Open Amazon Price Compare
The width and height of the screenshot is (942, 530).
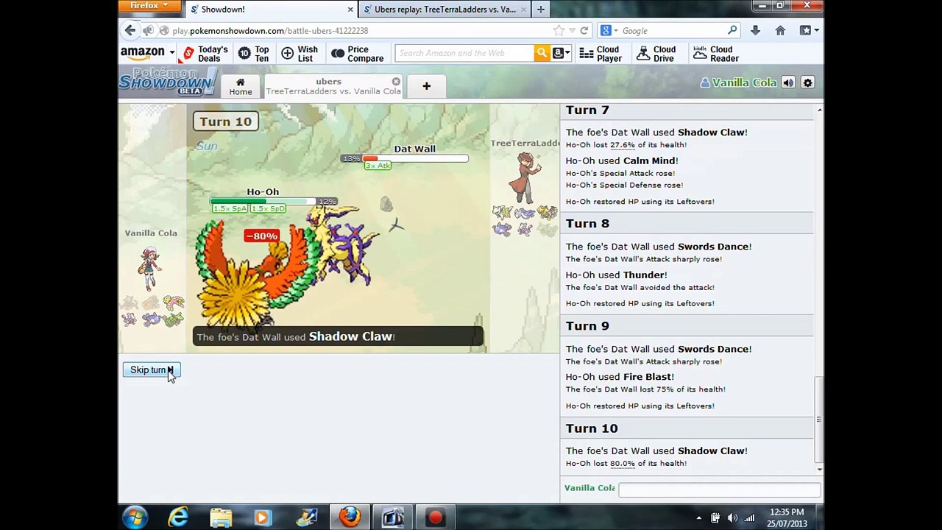tap(358, 54)
